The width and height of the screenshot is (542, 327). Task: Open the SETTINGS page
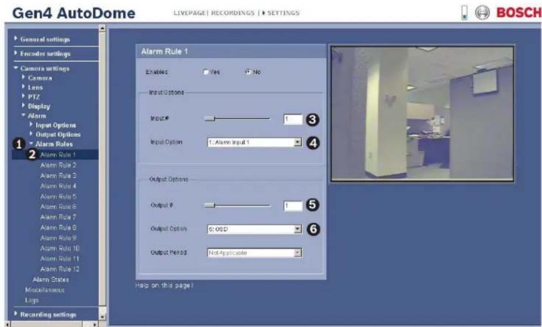[283, 13]
